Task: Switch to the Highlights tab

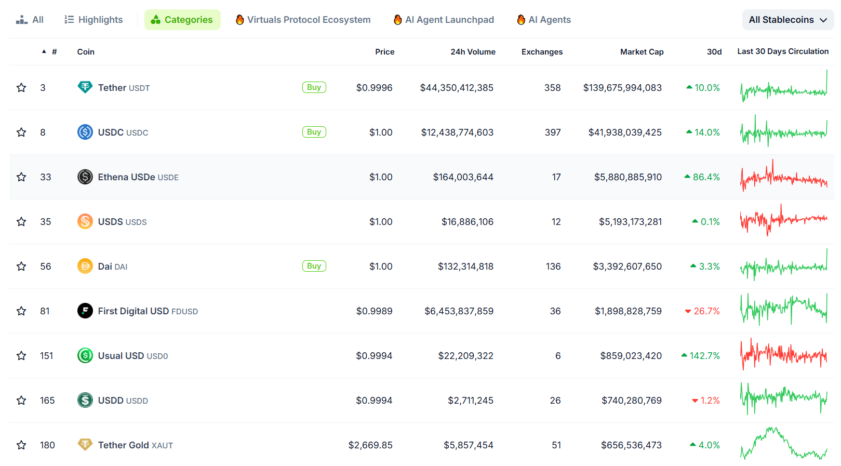Action: pos(94,20)
